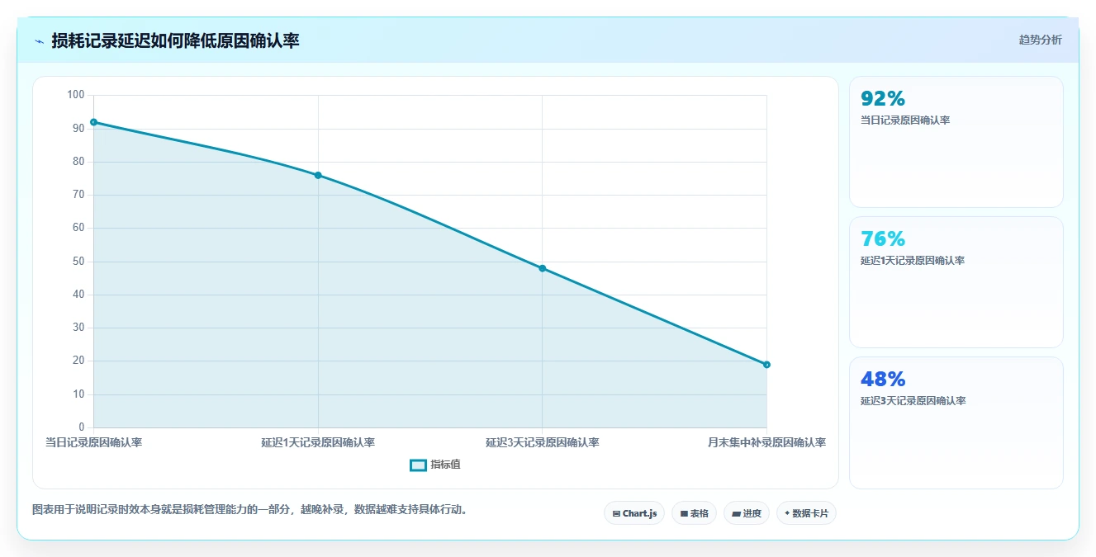Click the 指标值 legend color box
The image size is (1096, 557).
[418, 465]
